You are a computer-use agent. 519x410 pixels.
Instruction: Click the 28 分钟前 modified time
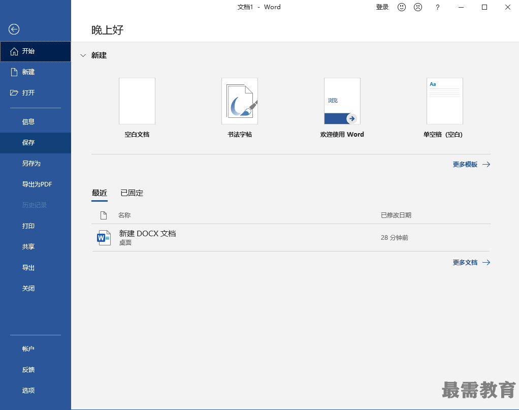[395, 238]
